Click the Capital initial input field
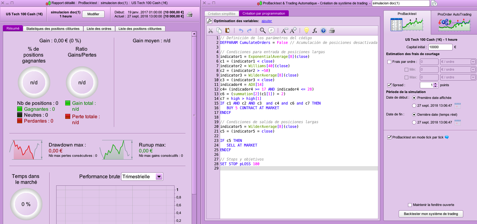Viewport: 477px width, 224px height. [440, 47]
